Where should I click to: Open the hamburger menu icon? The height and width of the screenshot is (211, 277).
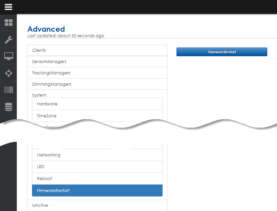click(x=8, y=7)
